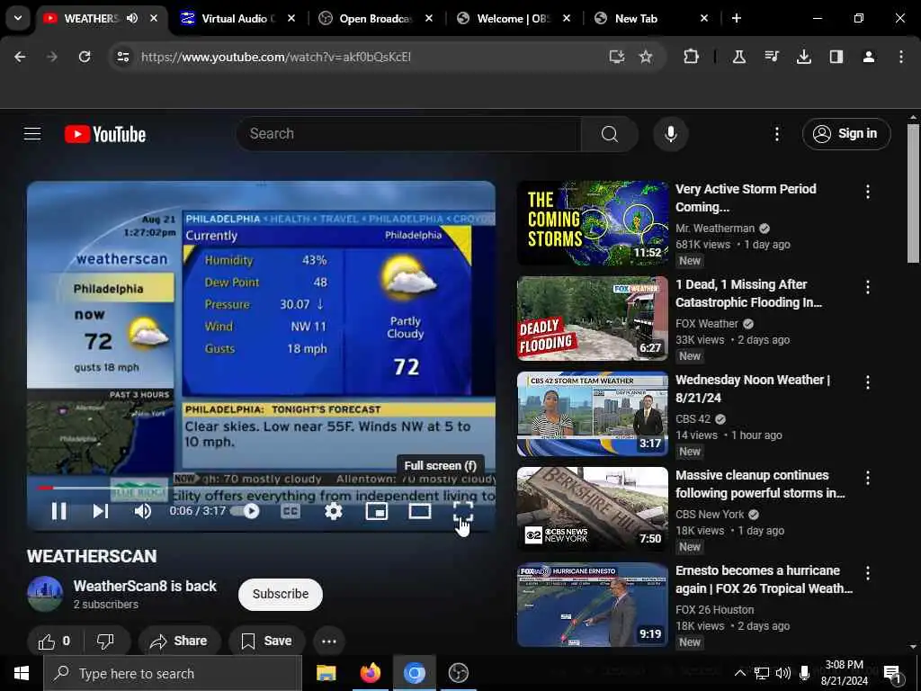
Task: Save the video to a playlist
Action: tap(267, 641)
